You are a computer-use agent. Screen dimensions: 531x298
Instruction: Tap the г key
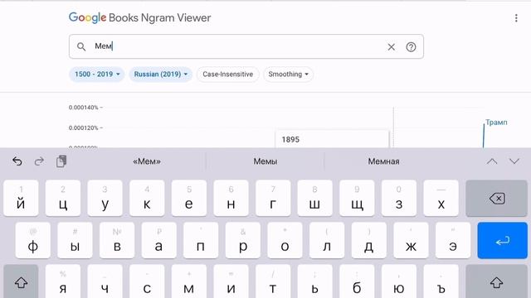pyautogui.click(x=273, y=199)
